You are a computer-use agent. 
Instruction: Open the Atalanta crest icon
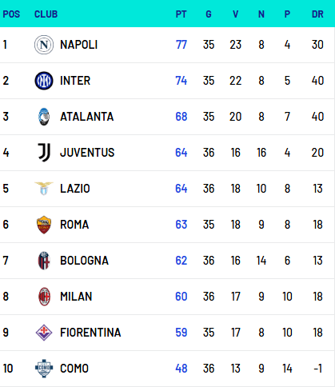tap(44, 117)
